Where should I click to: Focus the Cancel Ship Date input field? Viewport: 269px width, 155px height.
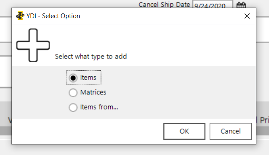(x=213, y=4)
